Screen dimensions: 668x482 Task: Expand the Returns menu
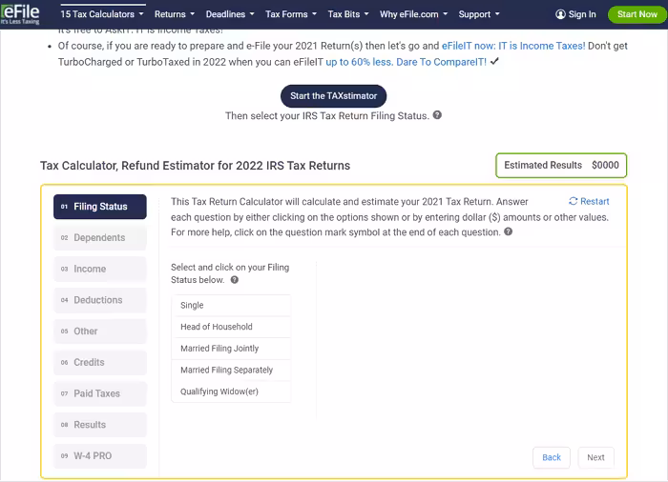pyautogui.click(x=174, y=14)
